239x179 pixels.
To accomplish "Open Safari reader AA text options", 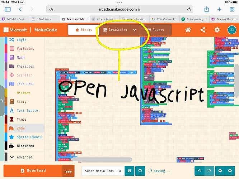I will pyautogui.click(x=51, y=10).
